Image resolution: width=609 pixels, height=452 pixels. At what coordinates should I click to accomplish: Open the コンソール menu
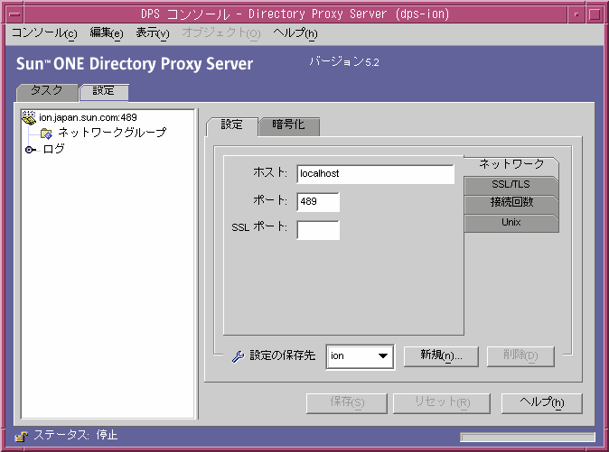point(44,33)
